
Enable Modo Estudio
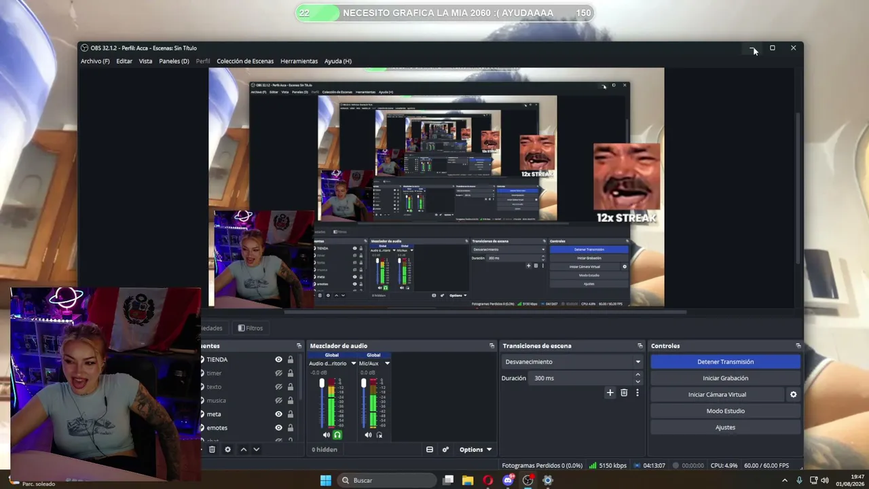pyautogui.click(x=725, y=411)
